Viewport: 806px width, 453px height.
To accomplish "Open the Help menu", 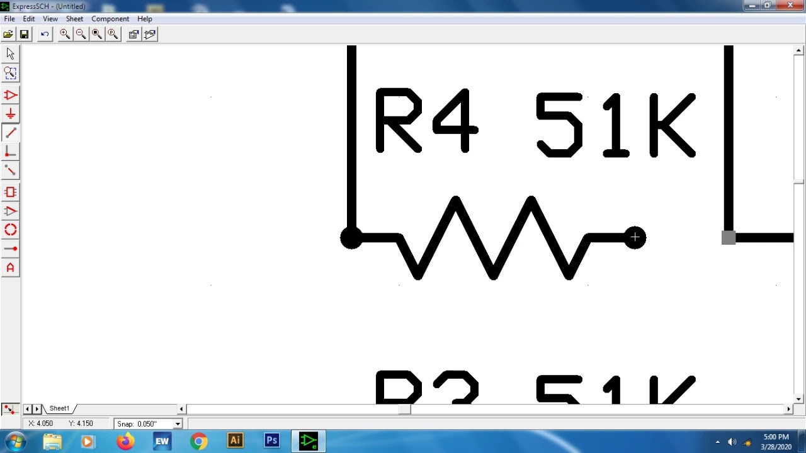I will (145, 19).
